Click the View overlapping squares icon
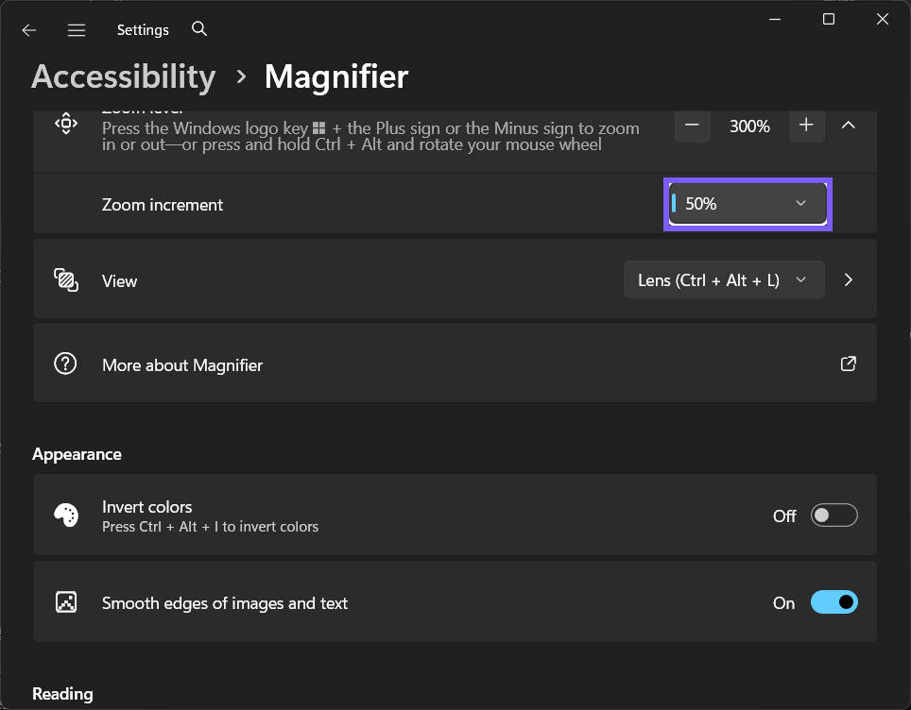Screen dimensions: 911x710 point(65,279)
